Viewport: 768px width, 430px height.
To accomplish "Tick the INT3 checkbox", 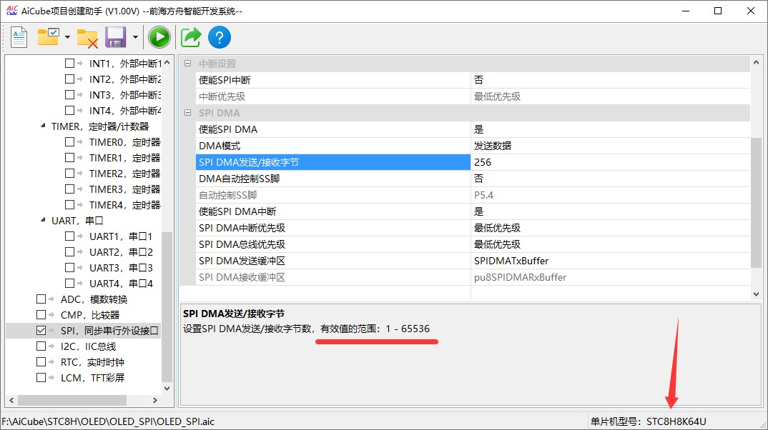I will [69, 94].
